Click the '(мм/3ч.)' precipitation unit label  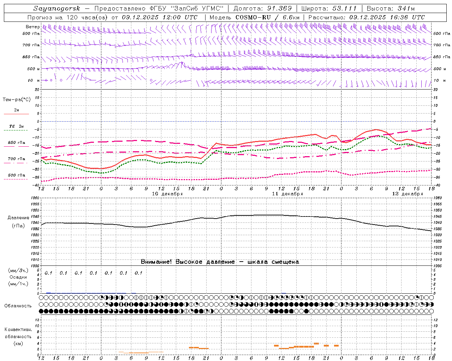pos(18,271)
